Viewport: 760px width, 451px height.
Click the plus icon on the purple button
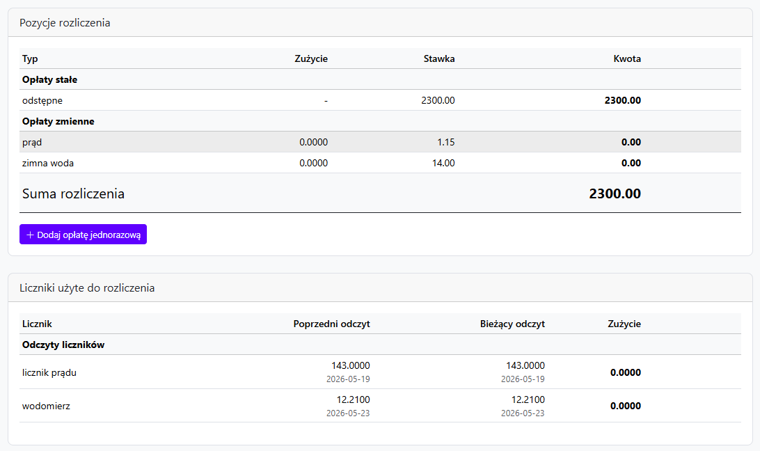click(x=30, y=235)
